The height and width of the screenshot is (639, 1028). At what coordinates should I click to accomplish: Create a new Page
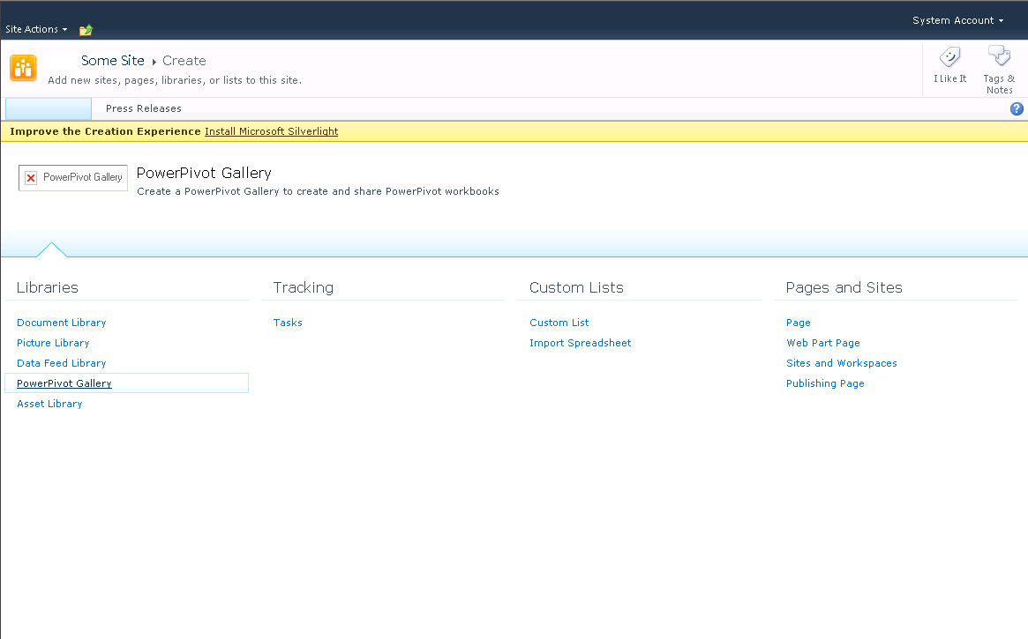coord(799,323)
